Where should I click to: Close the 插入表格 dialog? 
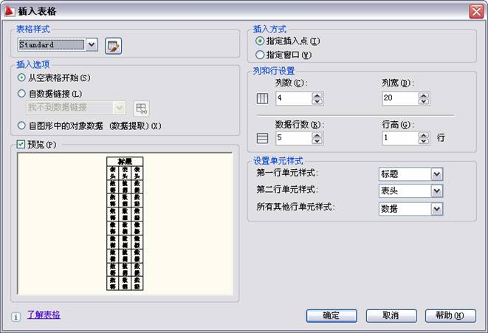click(476, 10)
